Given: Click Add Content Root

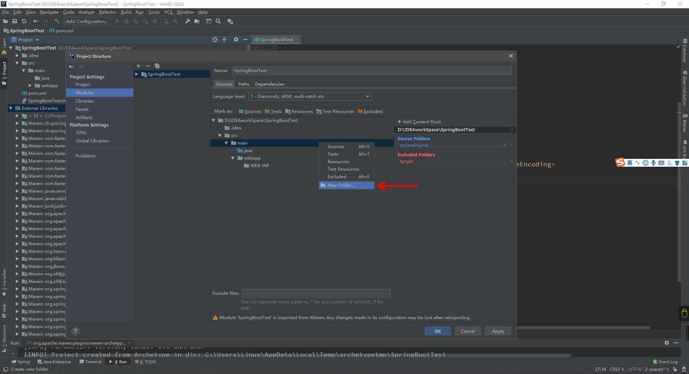Looking at the screenshot, I should [x=419, y=122].
